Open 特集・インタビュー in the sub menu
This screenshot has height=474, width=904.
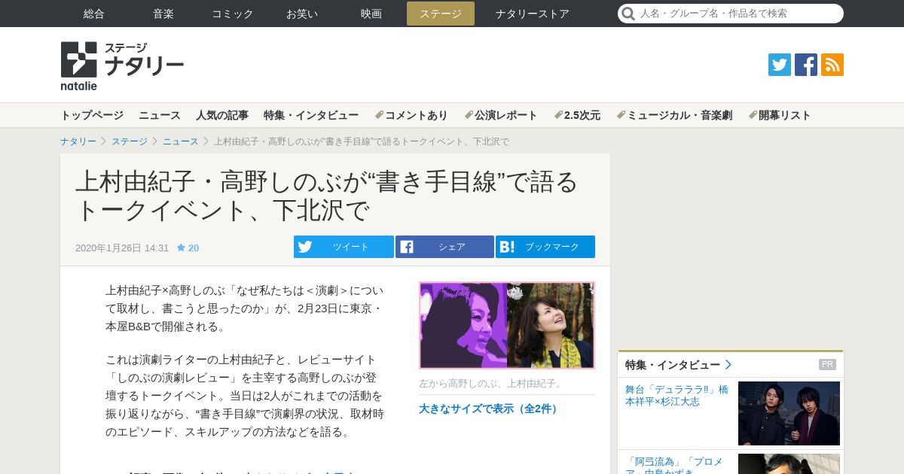point(311,115)
